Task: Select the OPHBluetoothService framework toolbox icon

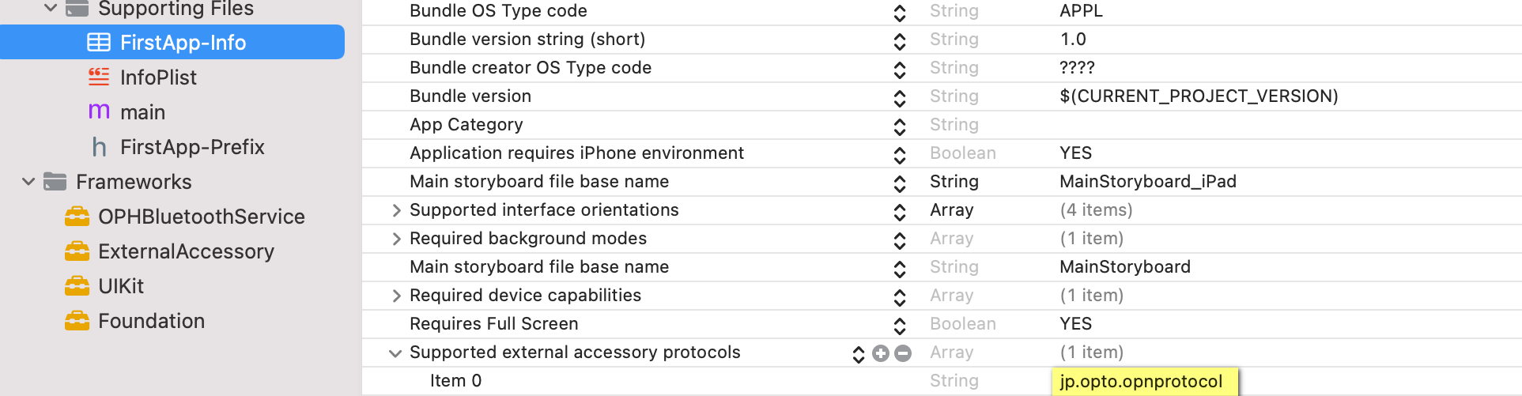Action: pyautogui.click(x=77, y=217)
